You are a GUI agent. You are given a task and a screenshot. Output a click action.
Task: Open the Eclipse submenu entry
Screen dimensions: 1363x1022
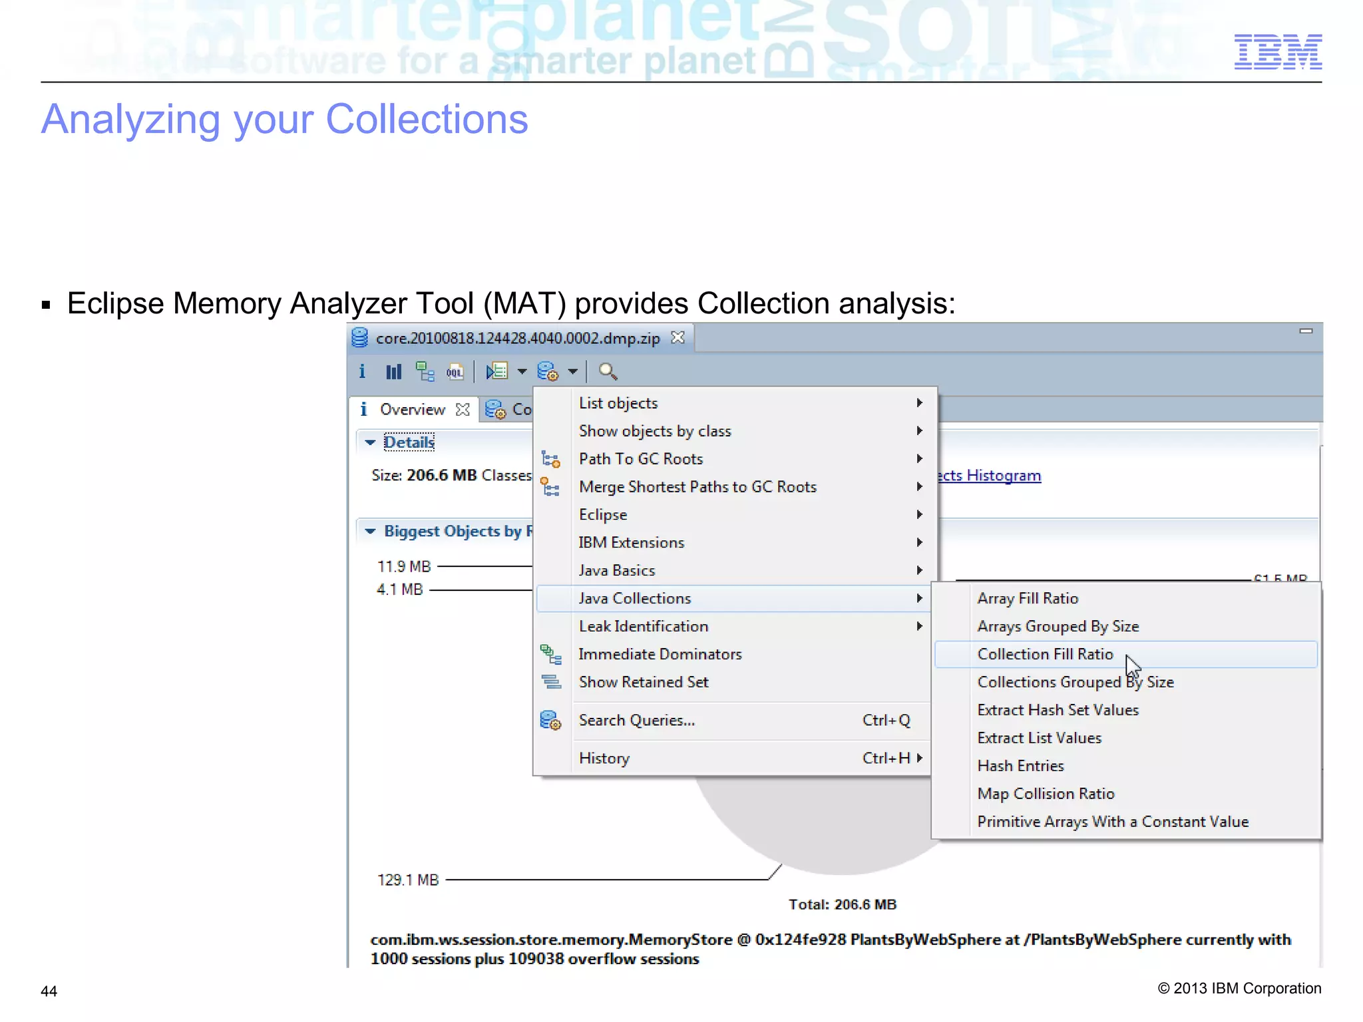point(735,514)
